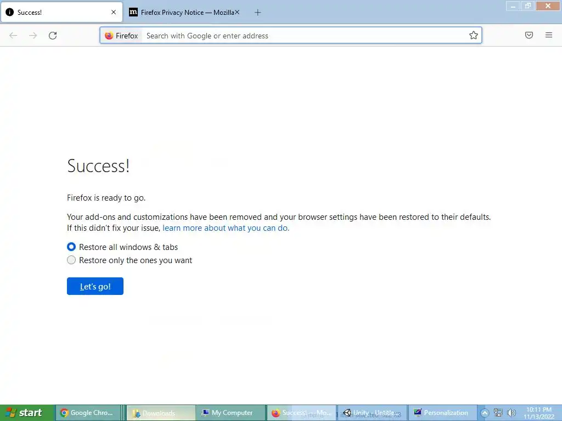Open Personalization window from taskbar
The image size is (562, 421).
[442, 413]
